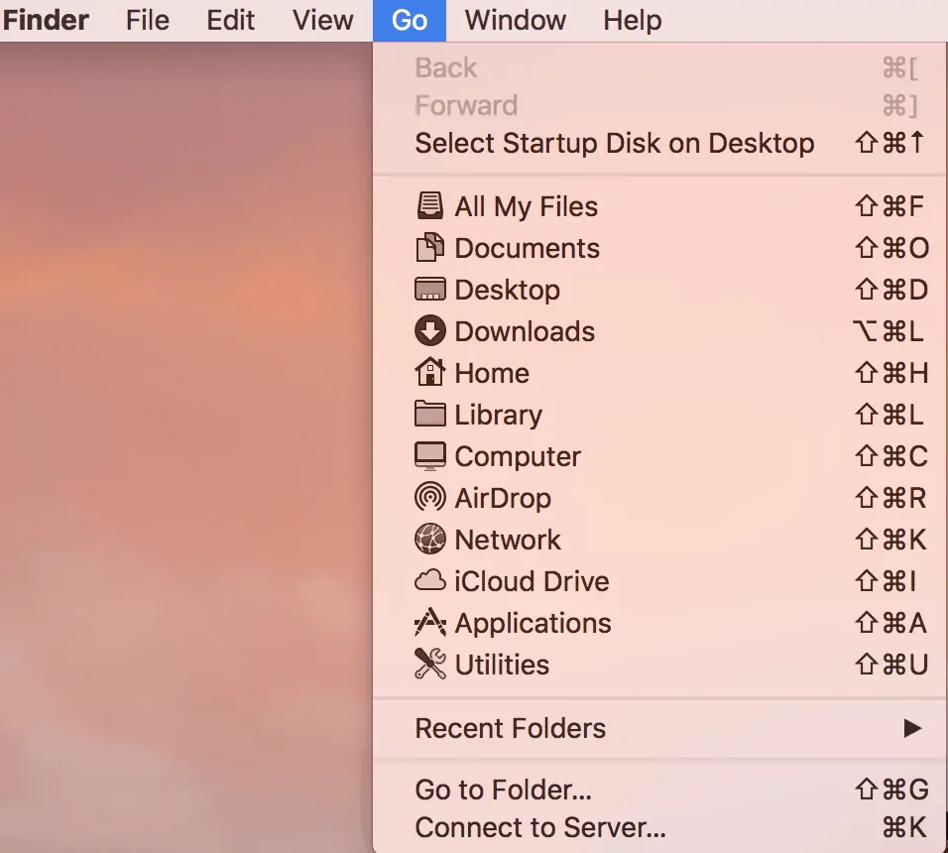
Task: Select the Desktop label
Action: [x=508, y=291]
